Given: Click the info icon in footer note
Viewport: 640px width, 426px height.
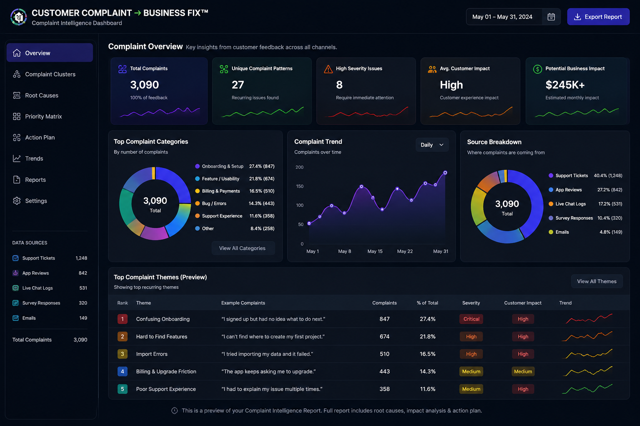Looking at the screenshot, I should [175, 411].
